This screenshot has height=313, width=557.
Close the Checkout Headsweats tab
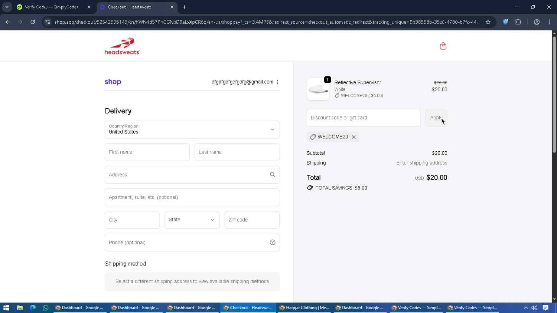tap(172, 7)
